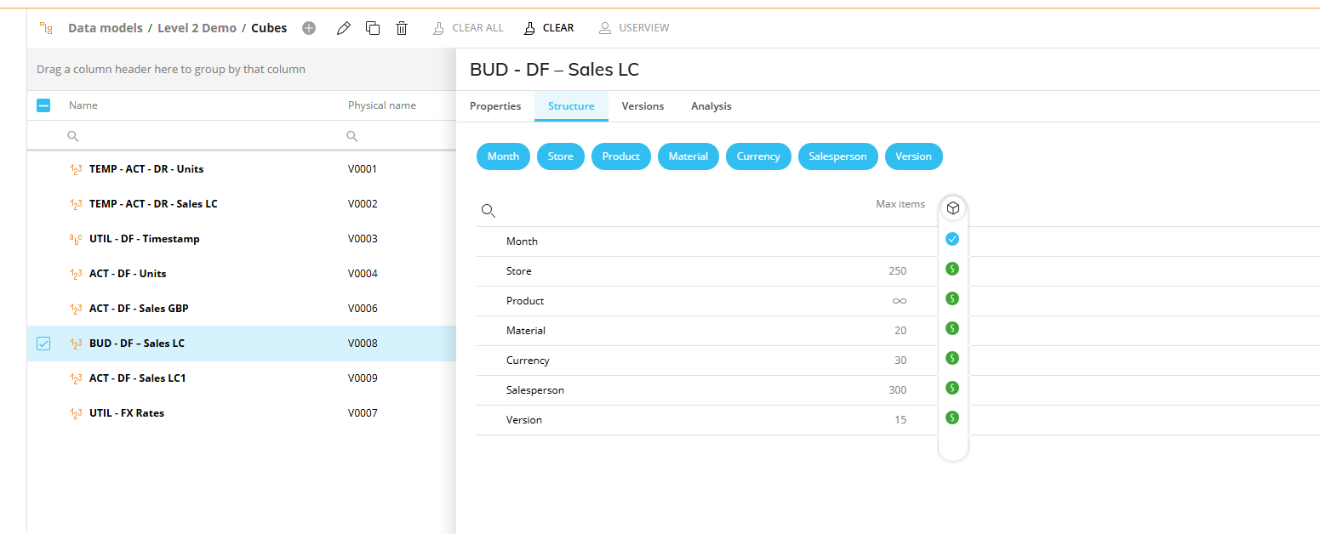
Task: Select the UTIL - FX Rates cube name
Action: click(127, 413)
